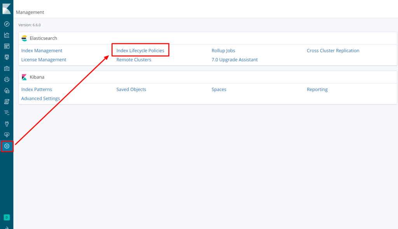Open Monitoring via the heartbeat icon
This screenshot has width=398, height=229.
[7, 135]
